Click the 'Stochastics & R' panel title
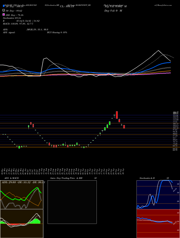Image resolution: width=180 pixels, height=238 pixels. click(x=147, y=178)
